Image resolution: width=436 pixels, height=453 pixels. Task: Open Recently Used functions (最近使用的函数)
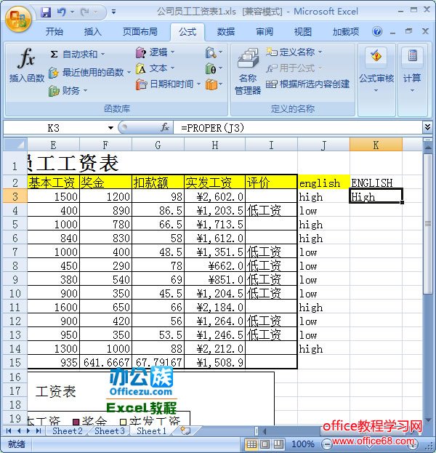(90, 72)
